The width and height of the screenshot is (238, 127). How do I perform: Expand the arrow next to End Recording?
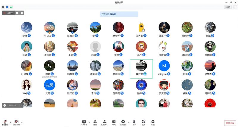pyautogui.click(x=128, y=121)
